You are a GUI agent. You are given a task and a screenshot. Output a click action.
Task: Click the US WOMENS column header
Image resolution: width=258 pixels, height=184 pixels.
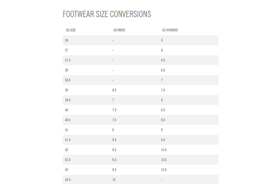pos(170,30)
